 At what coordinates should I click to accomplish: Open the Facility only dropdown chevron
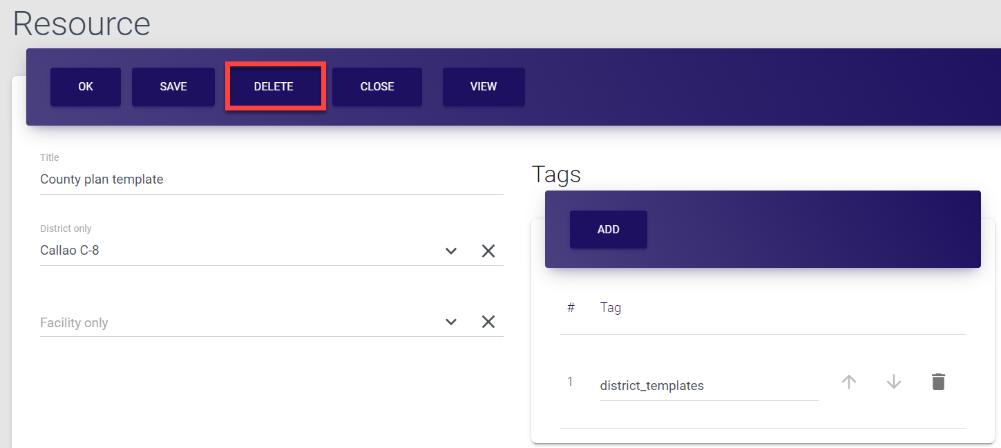tap(451, 322)
